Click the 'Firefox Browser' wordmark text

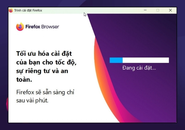(x=42, y=27)
